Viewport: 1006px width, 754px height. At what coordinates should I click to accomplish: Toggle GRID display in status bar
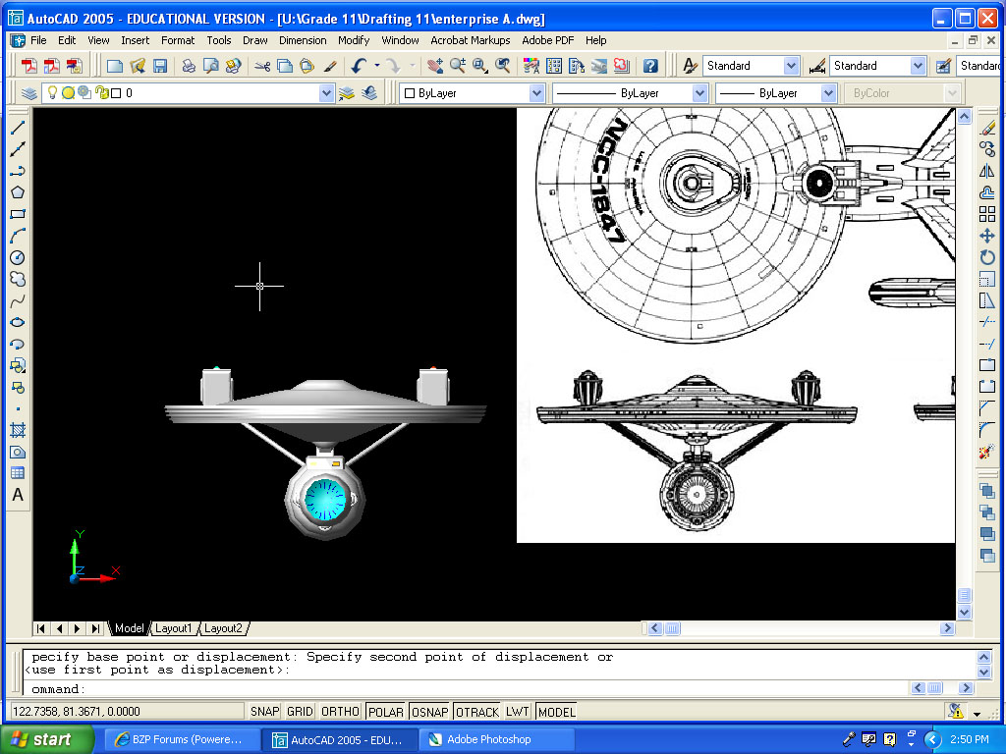pos(300,712)
